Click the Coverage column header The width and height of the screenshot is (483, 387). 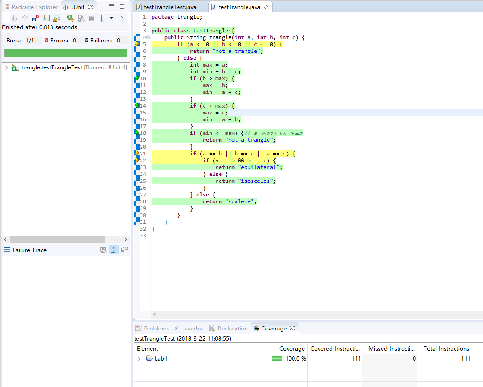[x=292, y=348]
